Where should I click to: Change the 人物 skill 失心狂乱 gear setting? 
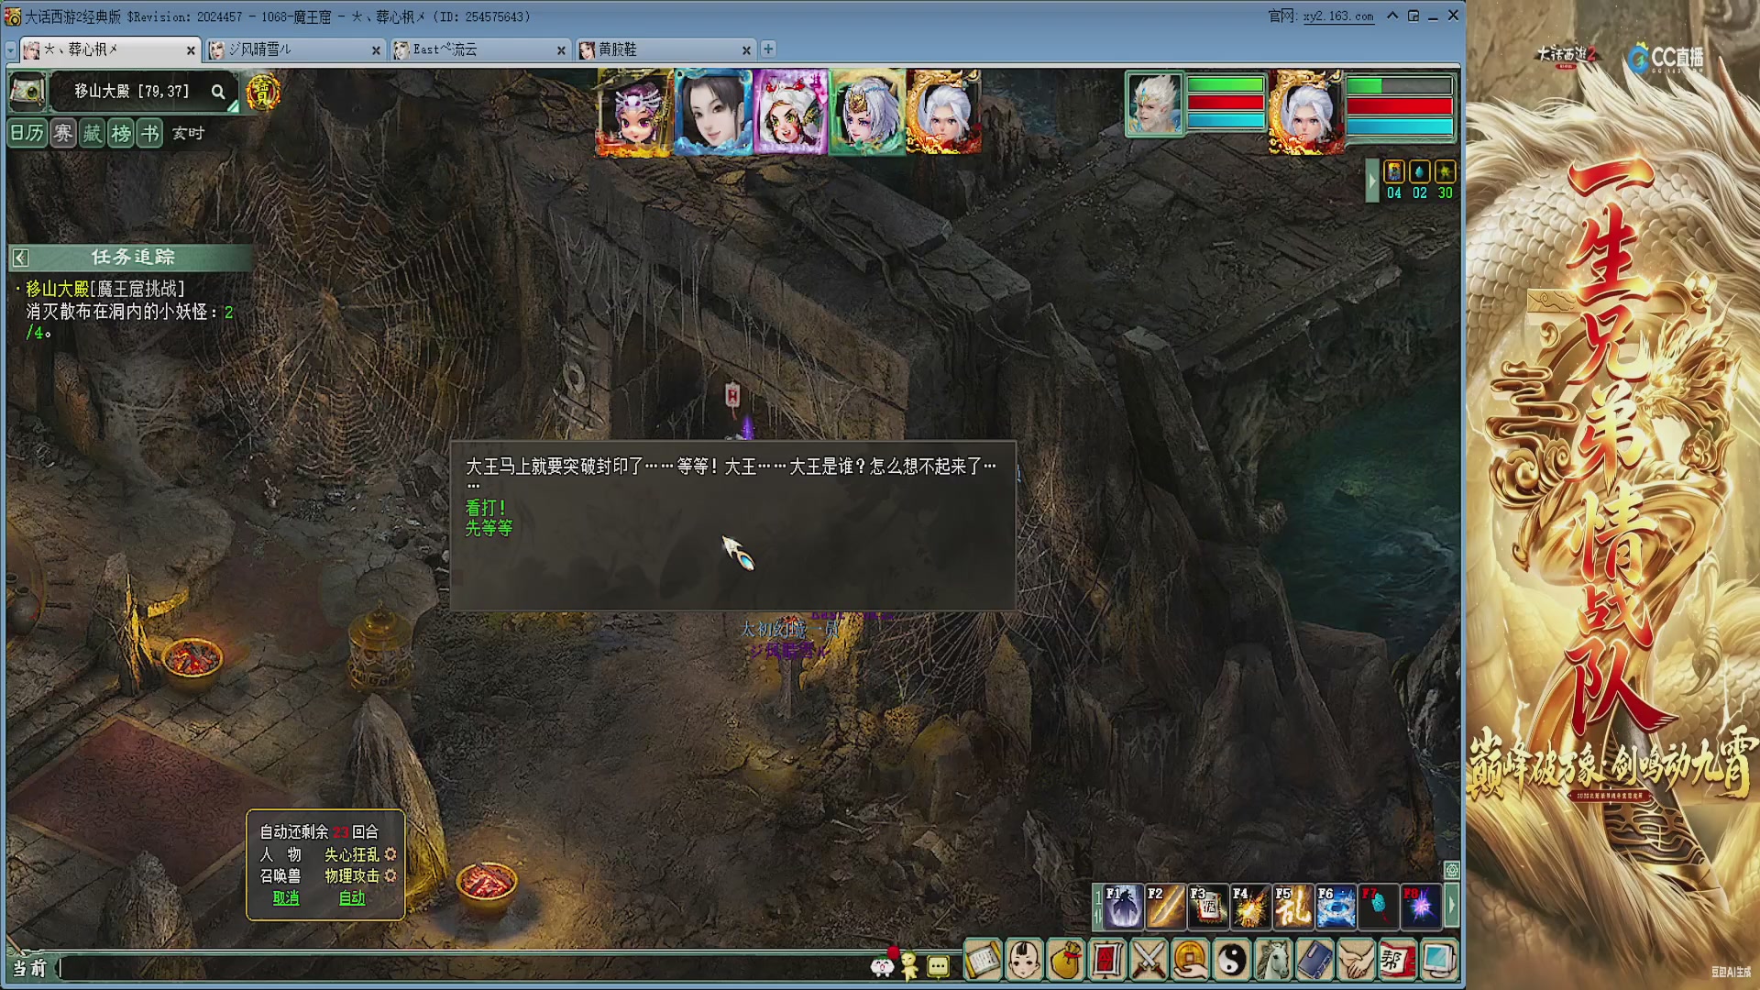point(390,853)
